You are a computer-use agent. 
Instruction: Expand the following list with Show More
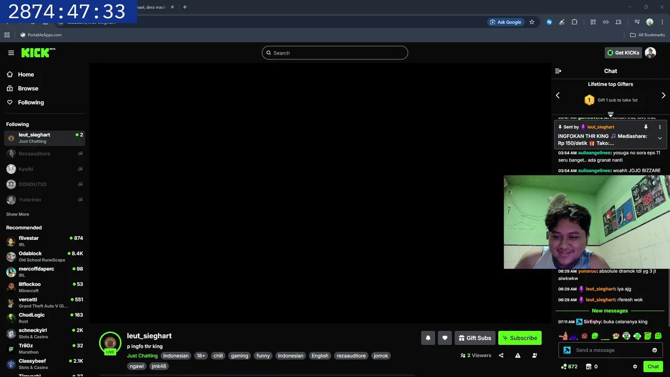point(17,214)
